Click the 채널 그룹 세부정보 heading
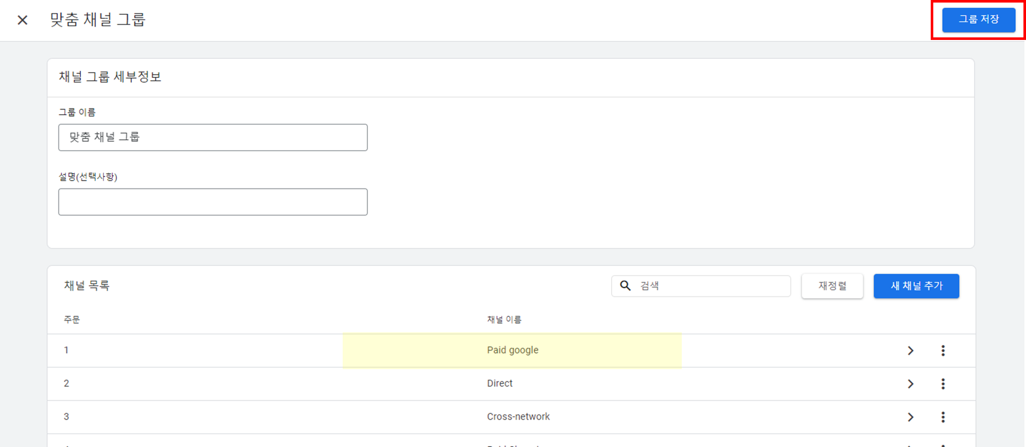The height and width of the screenshot is (447, 1026). [x=110, y=77]
